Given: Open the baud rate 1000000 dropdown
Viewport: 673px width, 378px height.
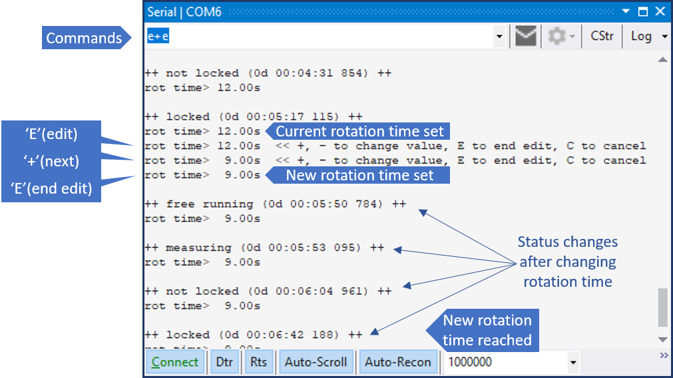Looking at the screenshot, I should click(573, 363).
